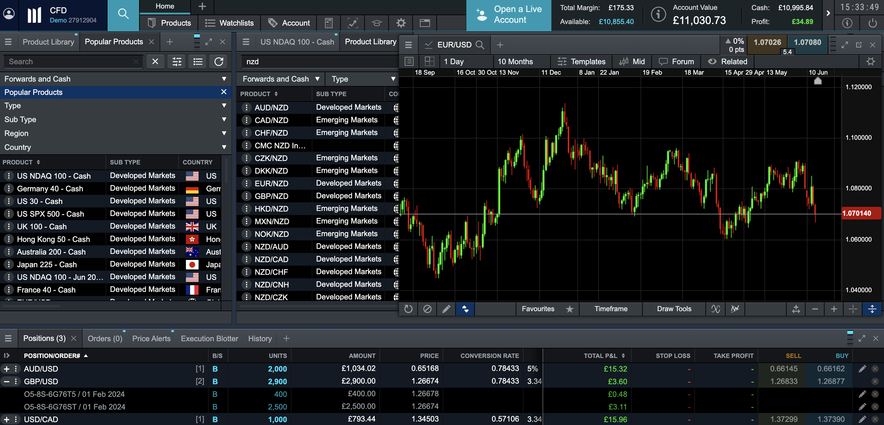Open the Sub Type filter dropdown

[x=224, y=120]
